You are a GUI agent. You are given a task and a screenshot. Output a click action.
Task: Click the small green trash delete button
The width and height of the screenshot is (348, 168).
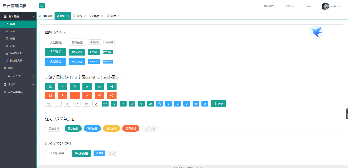(142, 104)
